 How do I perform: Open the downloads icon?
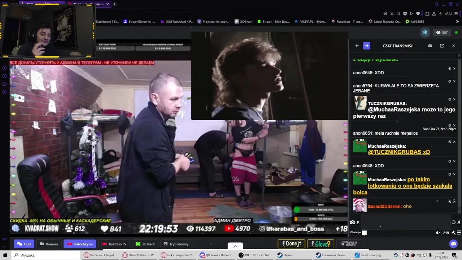(440, 14)
